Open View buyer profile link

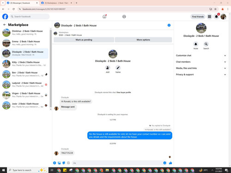tap(124, 92)
